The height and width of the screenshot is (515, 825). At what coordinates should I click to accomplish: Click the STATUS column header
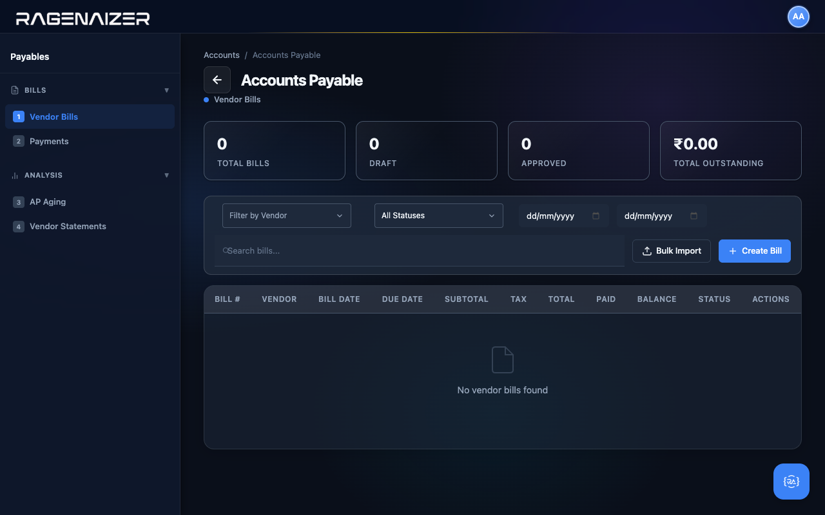click(714, 299)
